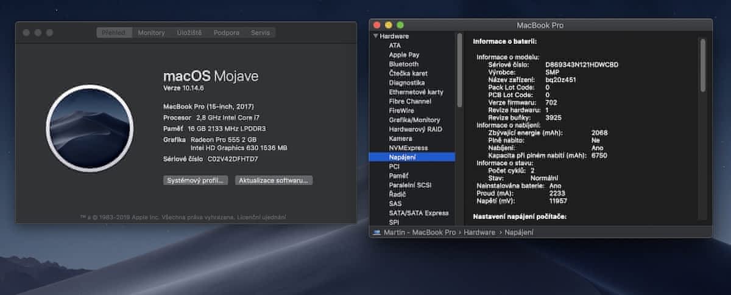Select Ethernetové karty item

tap(416, 92)
